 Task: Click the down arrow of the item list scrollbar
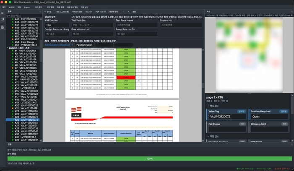click(x=41, y=141)
